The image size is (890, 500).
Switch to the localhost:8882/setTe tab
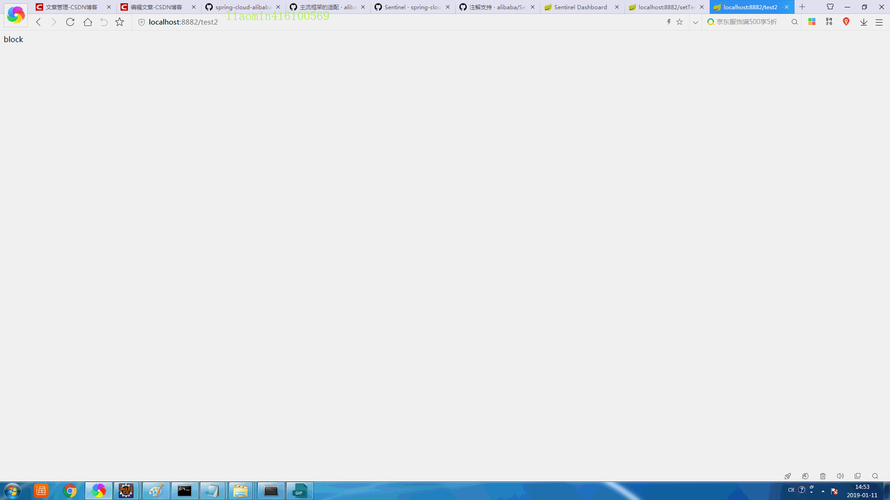point(666,7)
